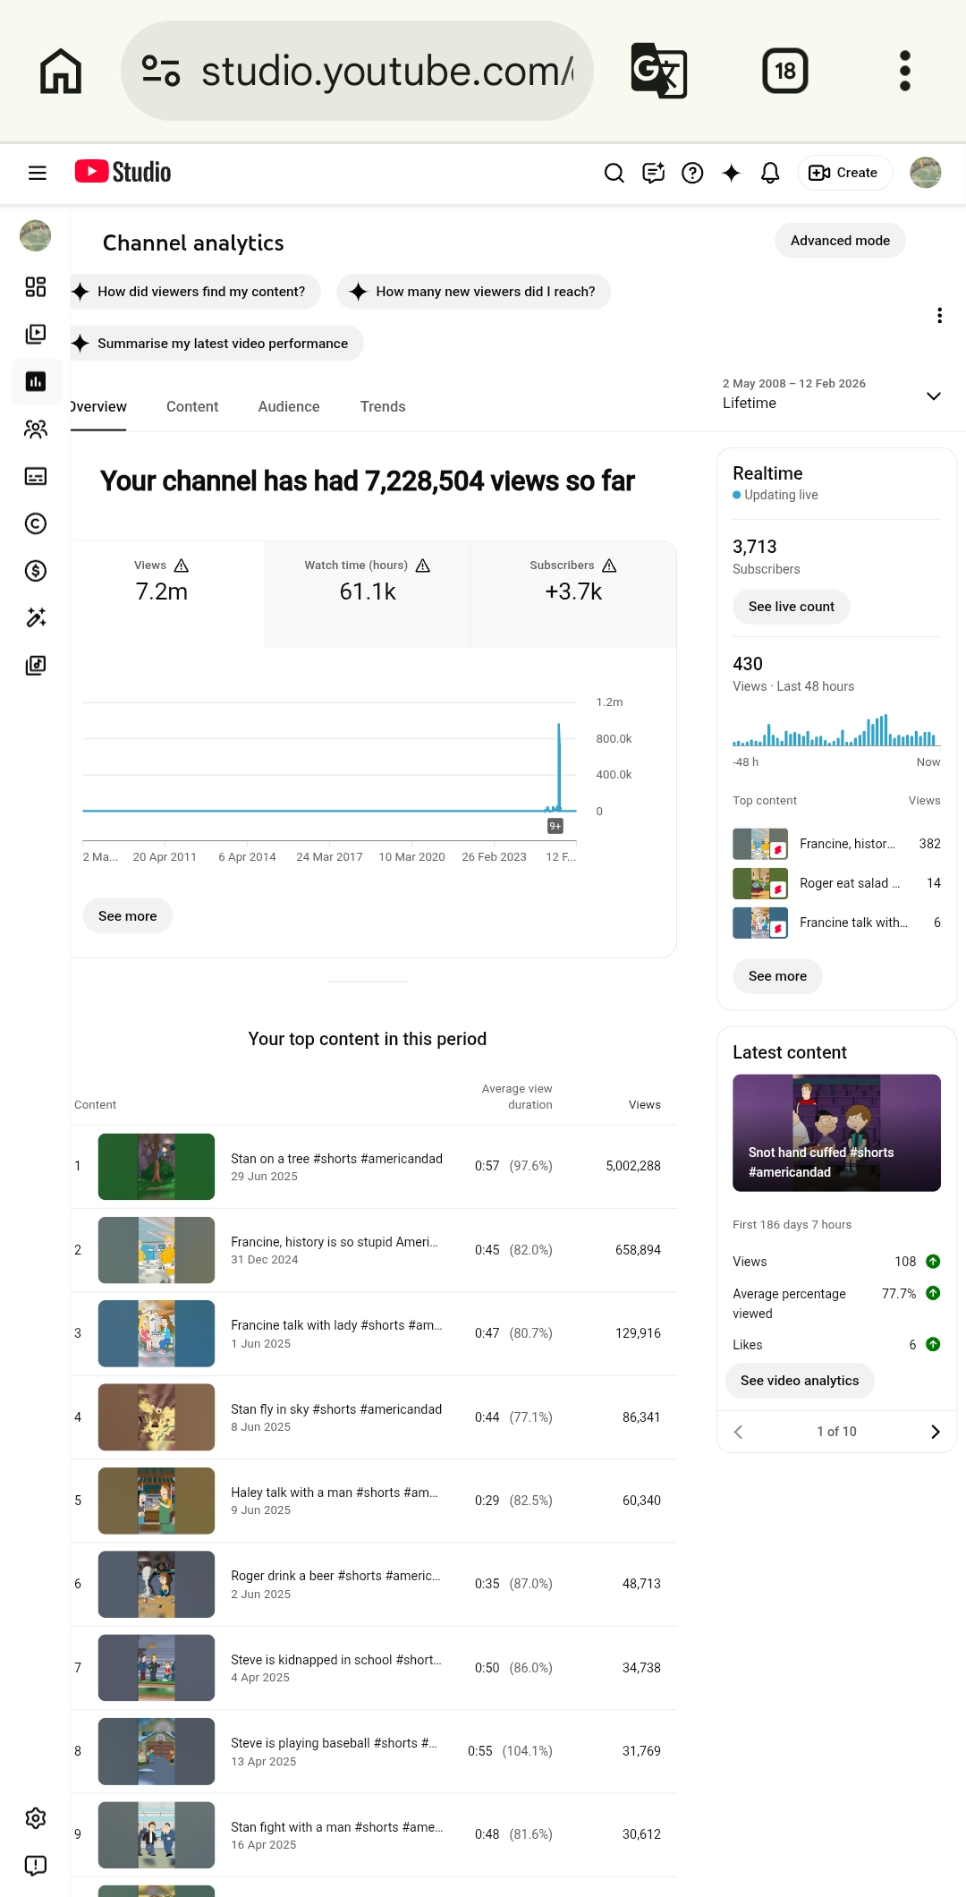Screen dimensions: 966x1897
Task: Open the Google Translate page icon
Action: [x=659, y=71]
